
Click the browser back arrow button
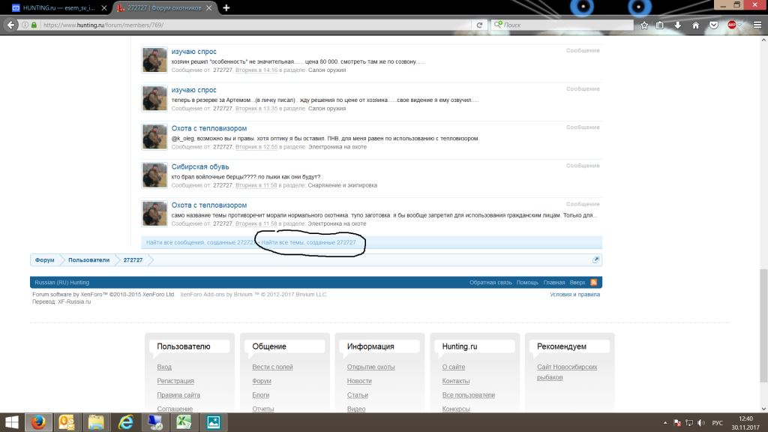10,25
